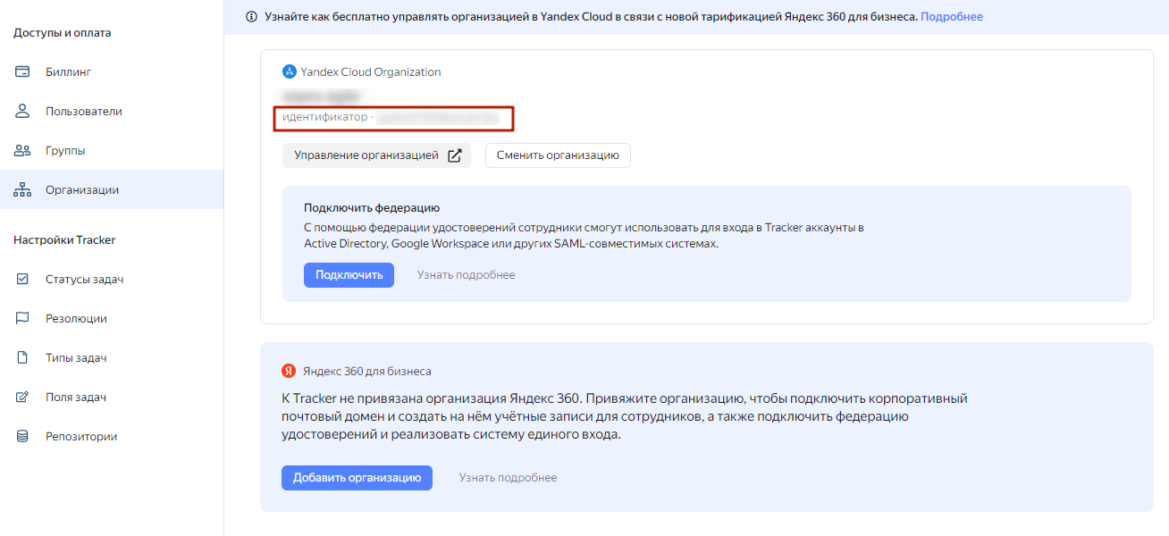Click the Настройки Tracker section header

pyautogui.click(x=64, y=240)
